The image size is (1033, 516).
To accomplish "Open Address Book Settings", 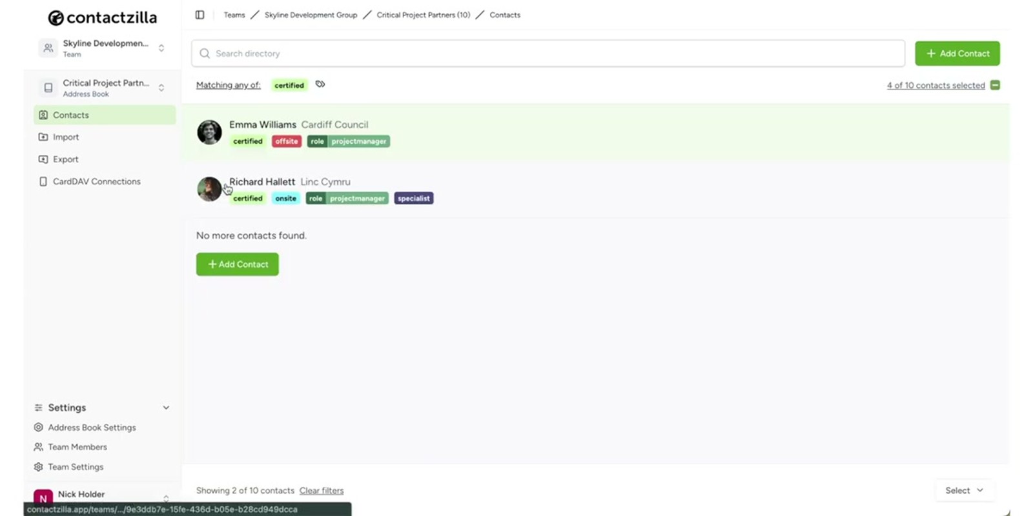I will click(92, 428).
